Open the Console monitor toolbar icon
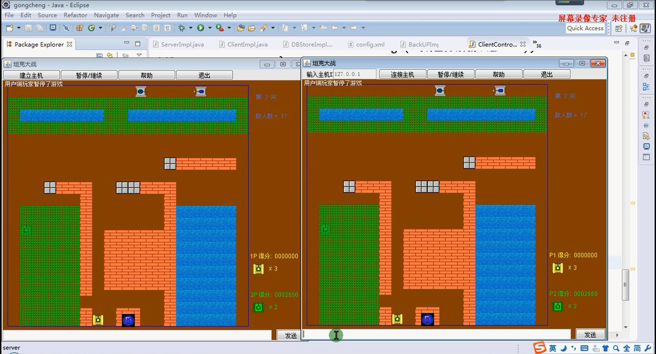The width and height of the screenshot is (656, 354). (x=53, y=28)
